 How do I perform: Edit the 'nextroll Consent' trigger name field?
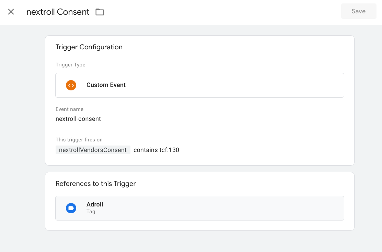pyautogui.click(x=58, y=12)
